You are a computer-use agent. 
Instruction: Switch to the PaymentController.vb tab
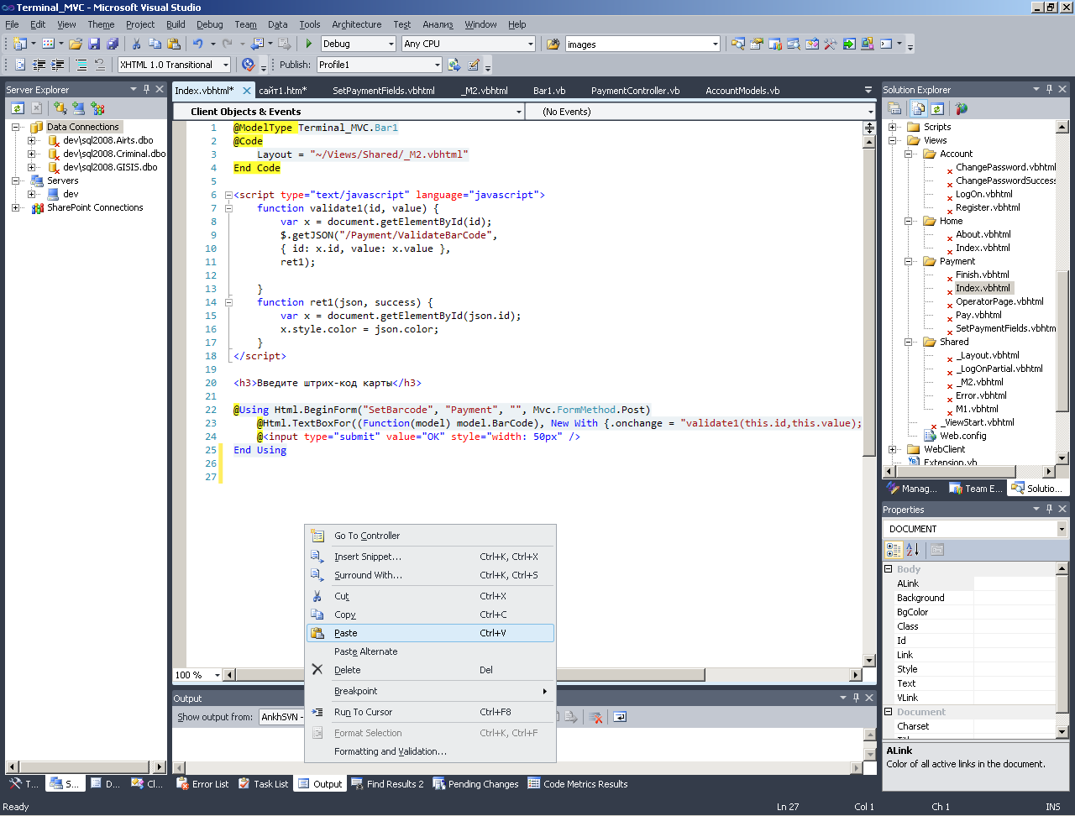tap(635, 91)
